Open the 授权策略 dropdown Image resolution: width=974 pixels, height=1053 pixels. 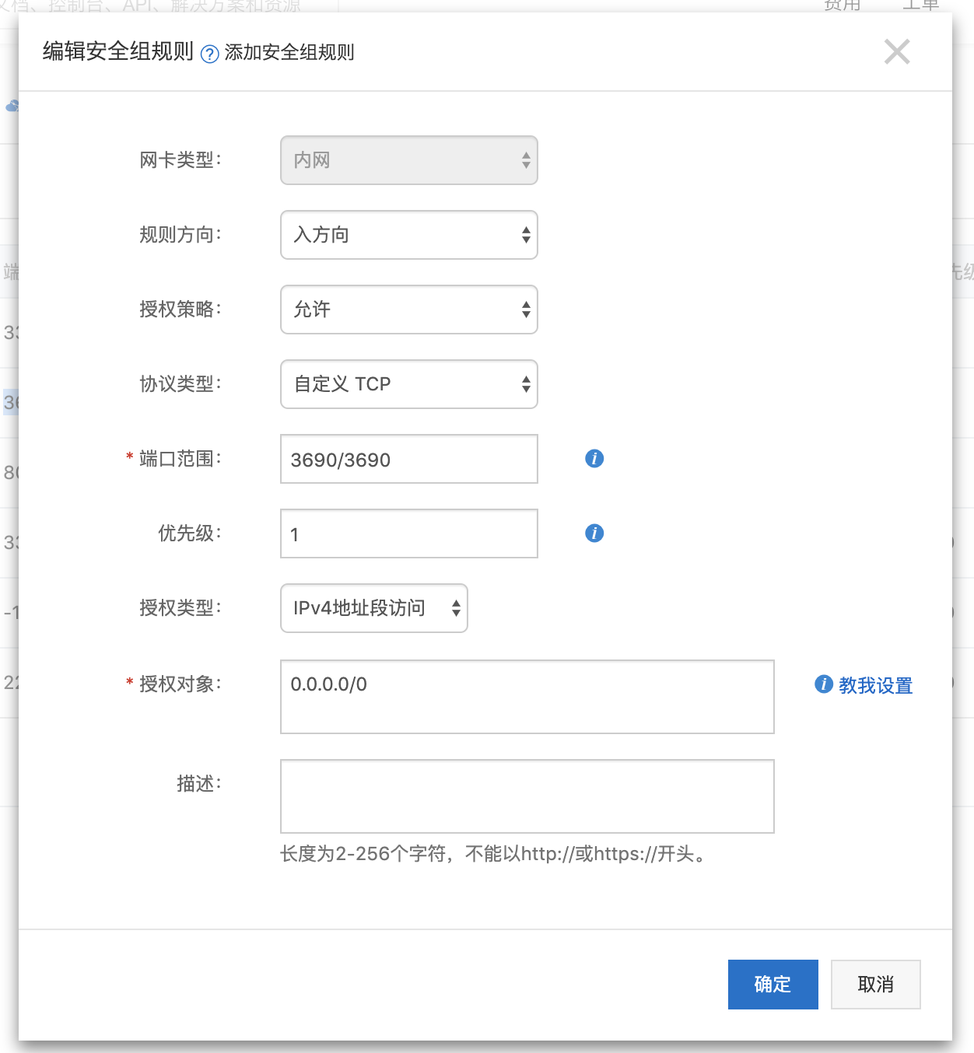point(408,310)
